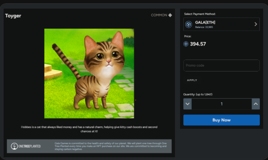Image resolution: width=268 pixels, height=160 pixels.
Task: Purchase the NFT with Buy Now
Action: click(x=222, y=120)
